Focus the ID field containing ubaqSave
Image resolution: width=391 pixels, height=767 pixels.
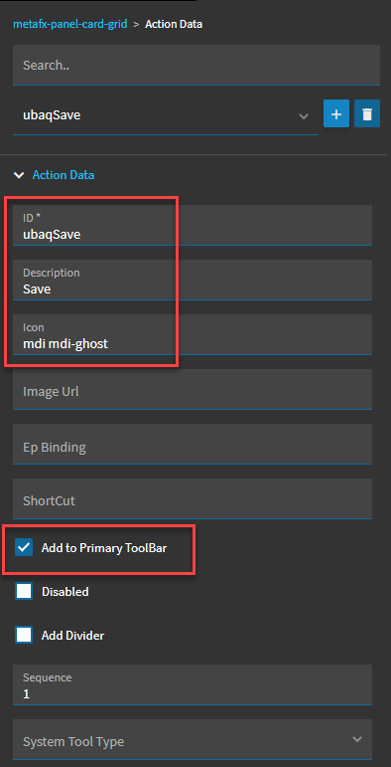click(193, 225)
